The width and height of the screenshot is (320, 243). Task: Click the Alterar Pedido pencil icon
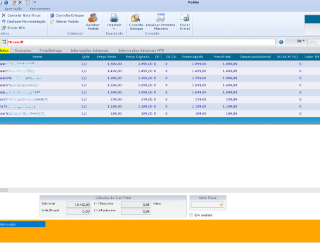(x=52, y=22)
